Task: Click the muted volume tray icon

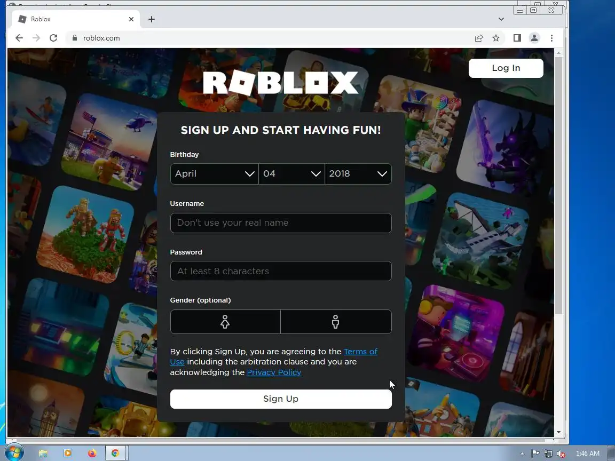Action: 561,454
